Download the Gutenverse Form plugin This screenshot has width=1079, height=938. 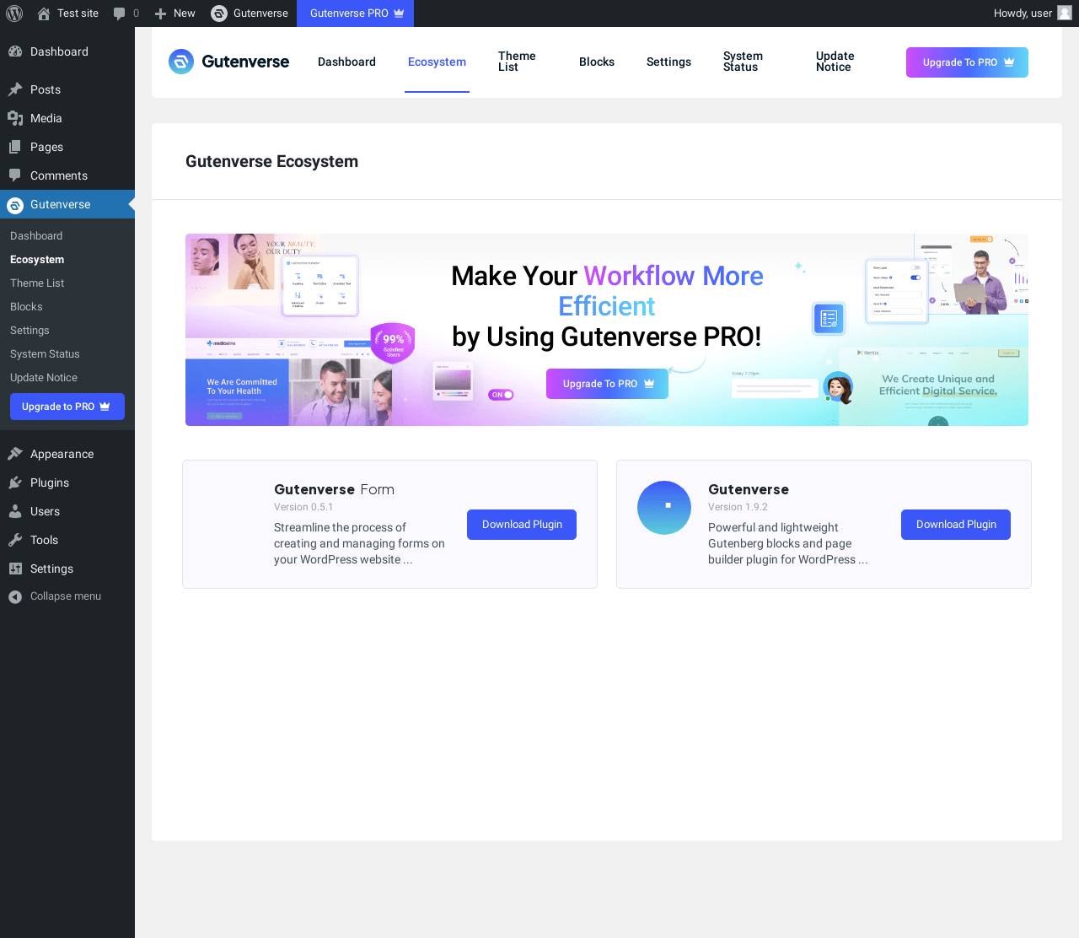point(522,525)
